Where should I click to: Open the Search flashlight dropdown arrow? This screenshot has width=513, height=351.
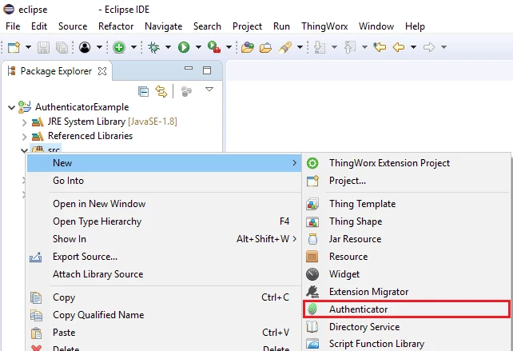(300, 47)
